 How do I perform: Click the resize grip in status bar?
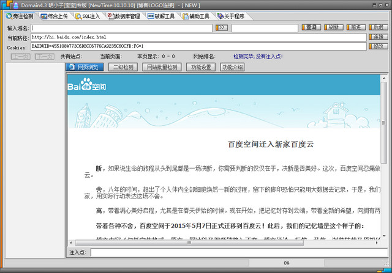pyautogui.click(x=386, y=263)
